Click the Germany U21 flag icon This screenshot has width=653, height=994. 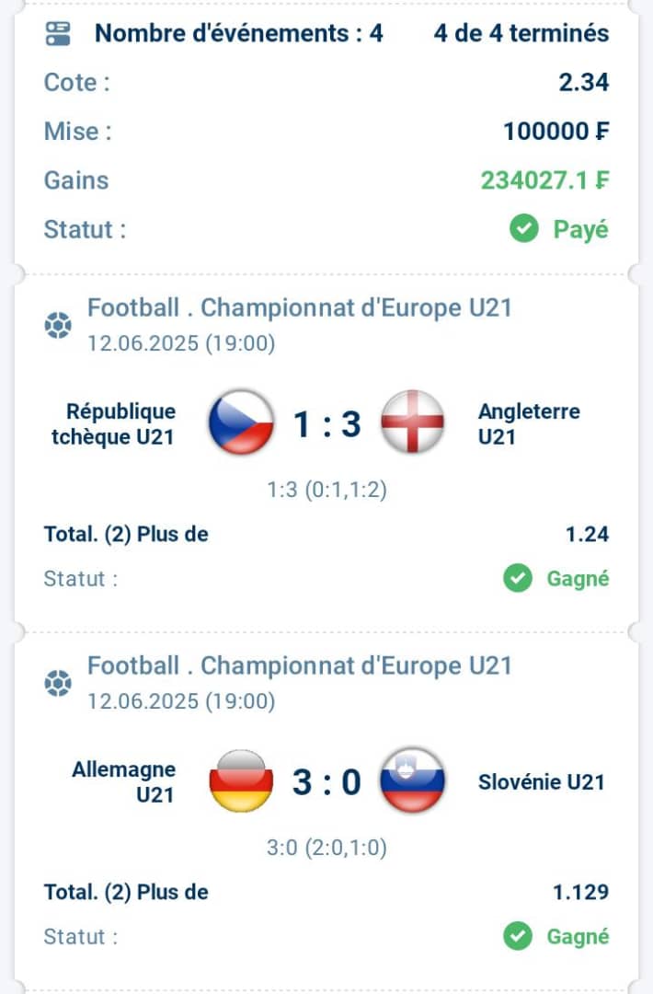241,780
